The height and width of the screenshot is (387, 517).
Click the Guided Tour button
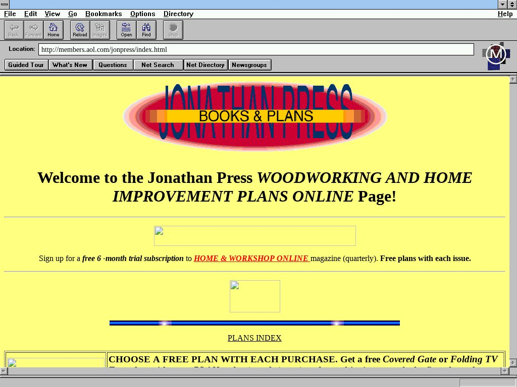pos(26,64)
